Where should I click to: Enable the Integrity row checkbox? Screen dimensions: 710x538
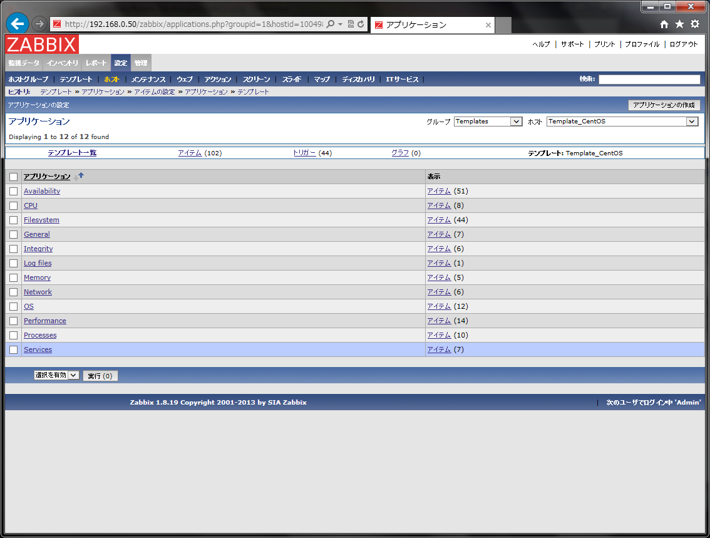pos(14,249)
